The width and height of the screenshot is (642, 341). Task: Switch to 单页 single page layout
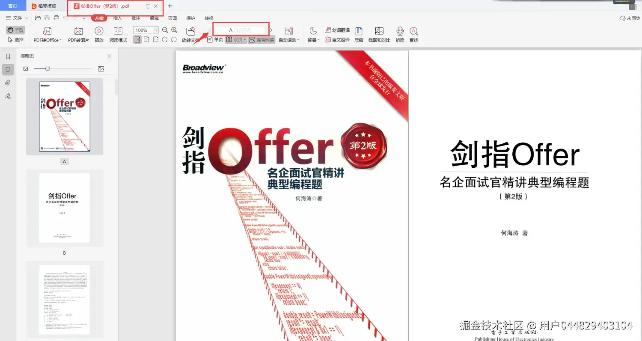215,39
